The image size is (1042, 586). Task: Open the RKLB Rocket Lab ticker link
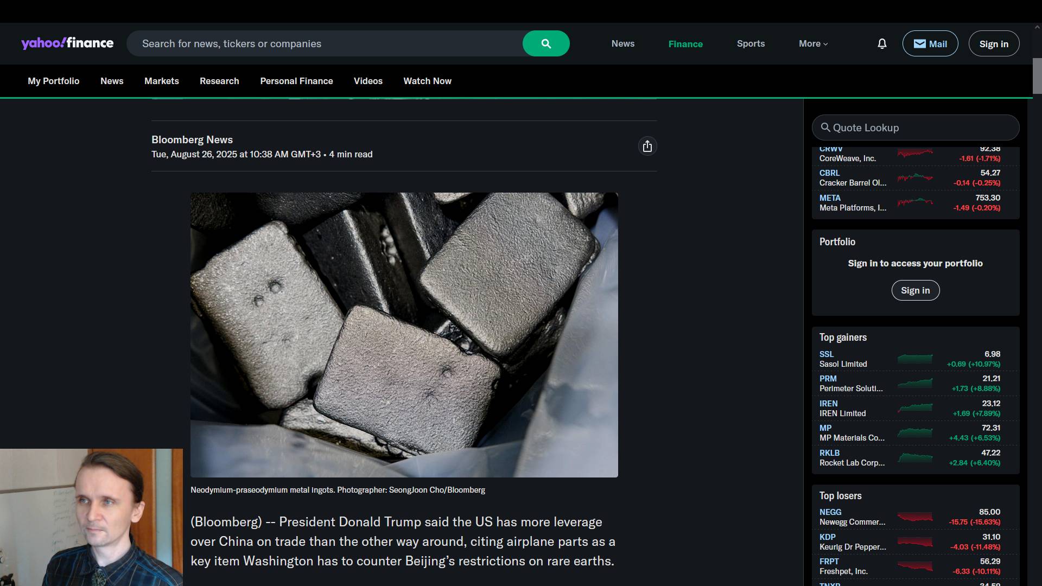829,453
